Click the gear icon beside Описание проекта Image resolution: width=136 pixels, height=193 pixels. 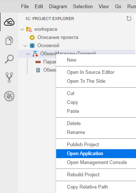coord(32,37)
